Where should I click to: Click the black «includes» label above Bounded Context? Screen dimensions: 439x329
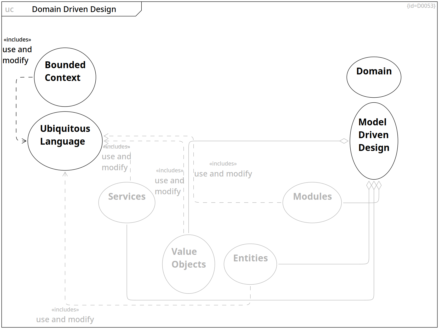[17, 40]
